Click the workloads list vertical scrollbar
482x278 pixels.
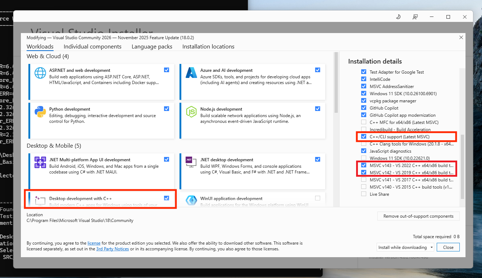coord(336,83)
